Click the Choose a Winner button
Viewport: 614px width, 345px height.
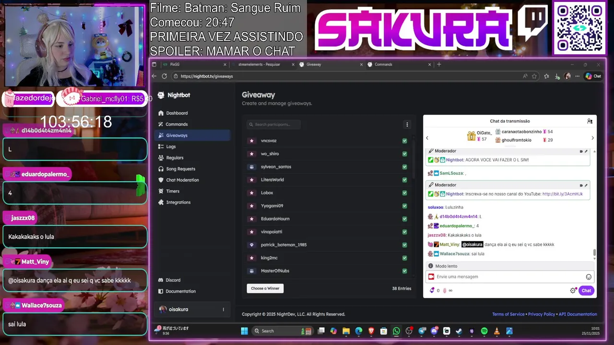tap(265, 288)
